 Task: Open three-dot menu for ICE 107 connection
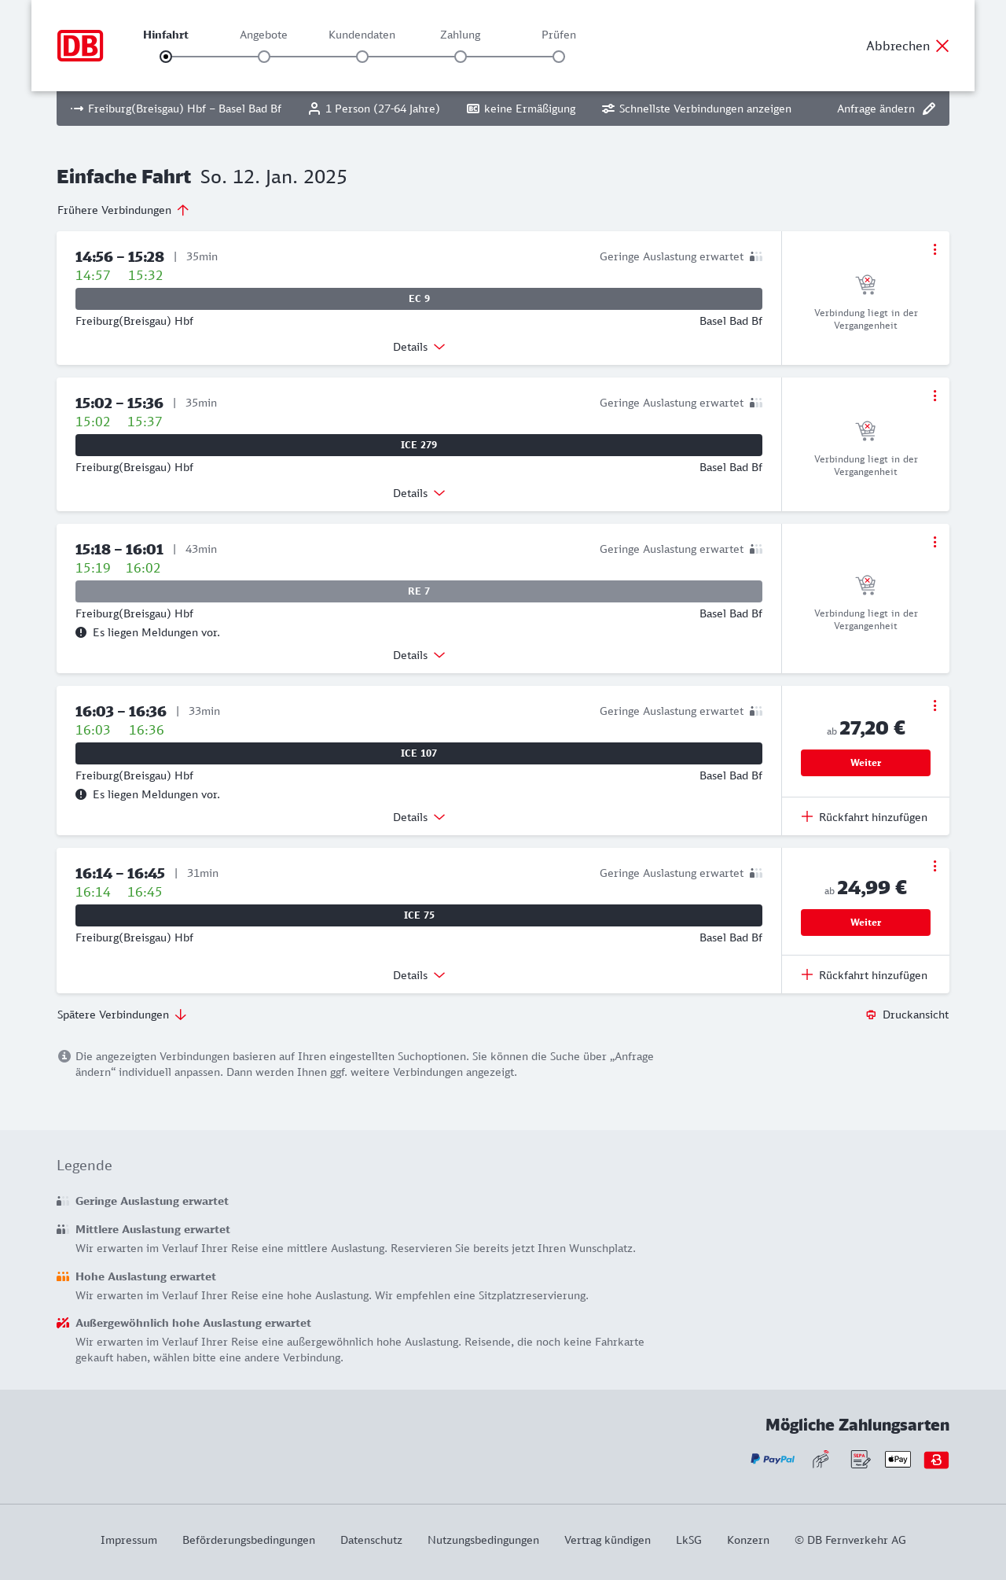click(x=934, y=705)
